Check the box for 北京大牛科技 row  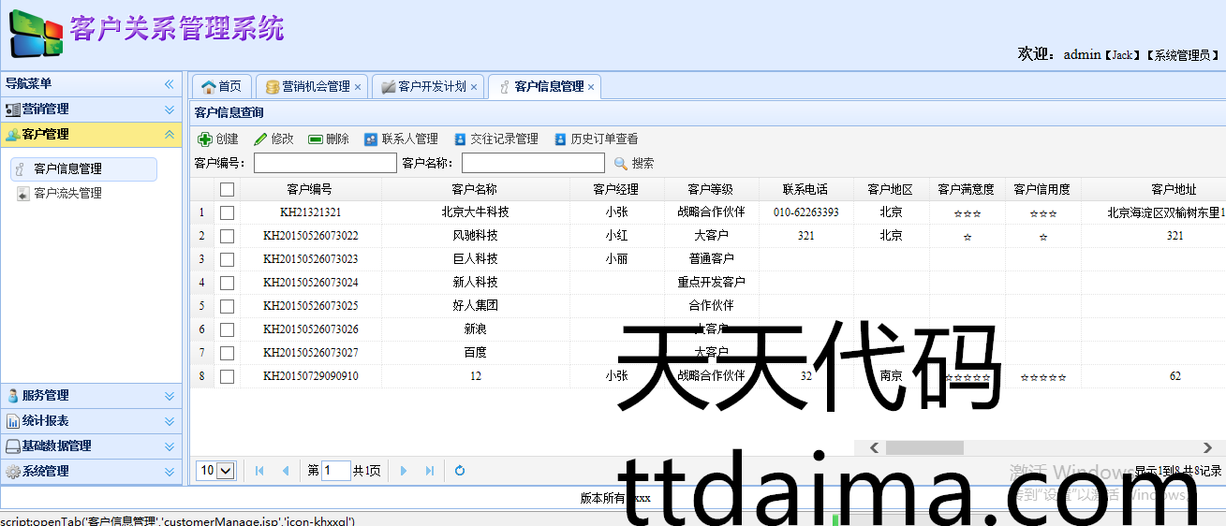[227, 212]
